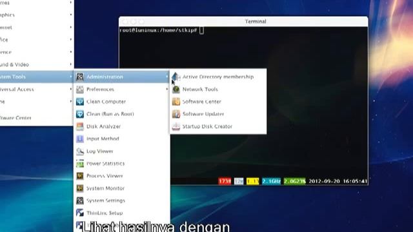
Task: Select the Graphics category
Action: [37, 15]
